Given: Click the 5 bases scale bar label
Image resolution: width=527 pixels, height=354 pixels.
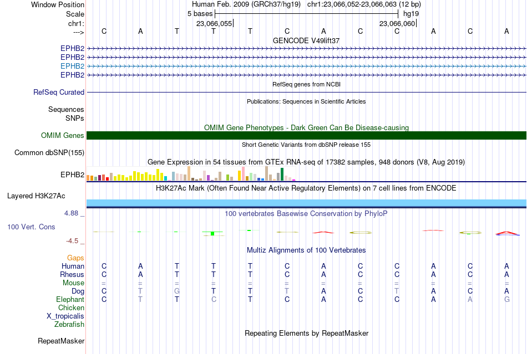Looking at the screenshot, I should pos(200,14).
